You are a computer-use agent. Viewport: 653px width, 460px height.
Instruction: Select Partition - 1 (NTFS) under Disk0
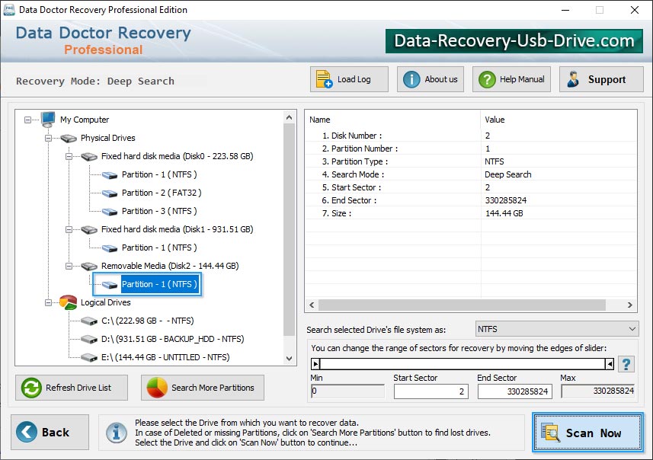159,175
